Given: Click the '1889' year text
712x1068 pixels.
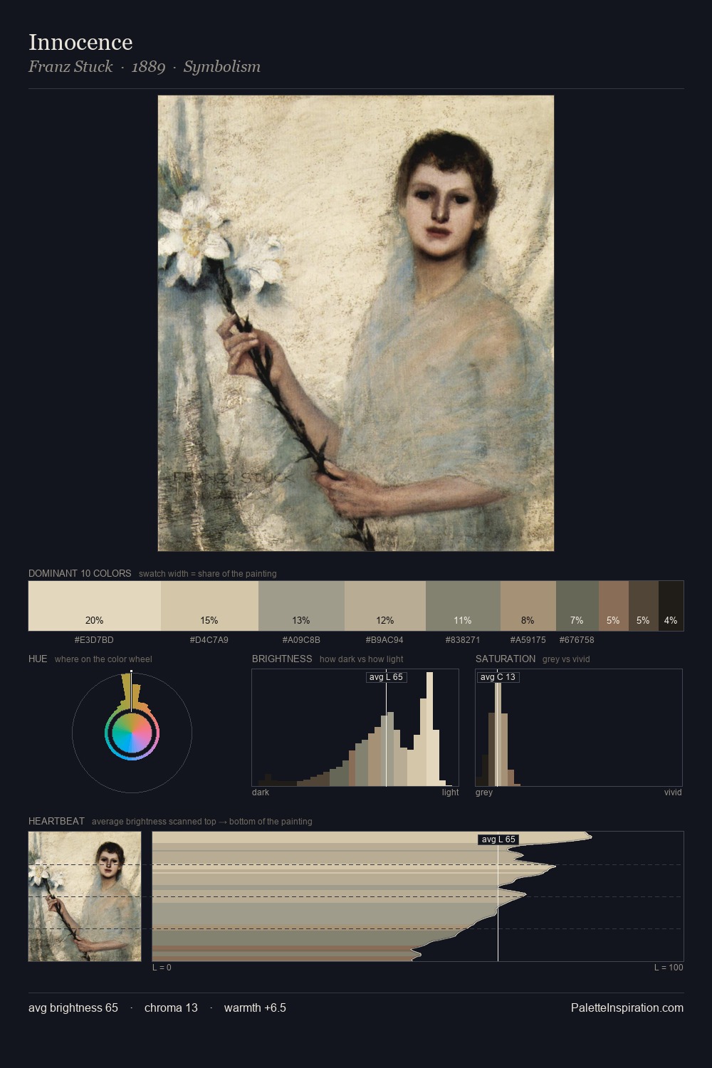Looking at the screenshot, I should tap(148, 67).
